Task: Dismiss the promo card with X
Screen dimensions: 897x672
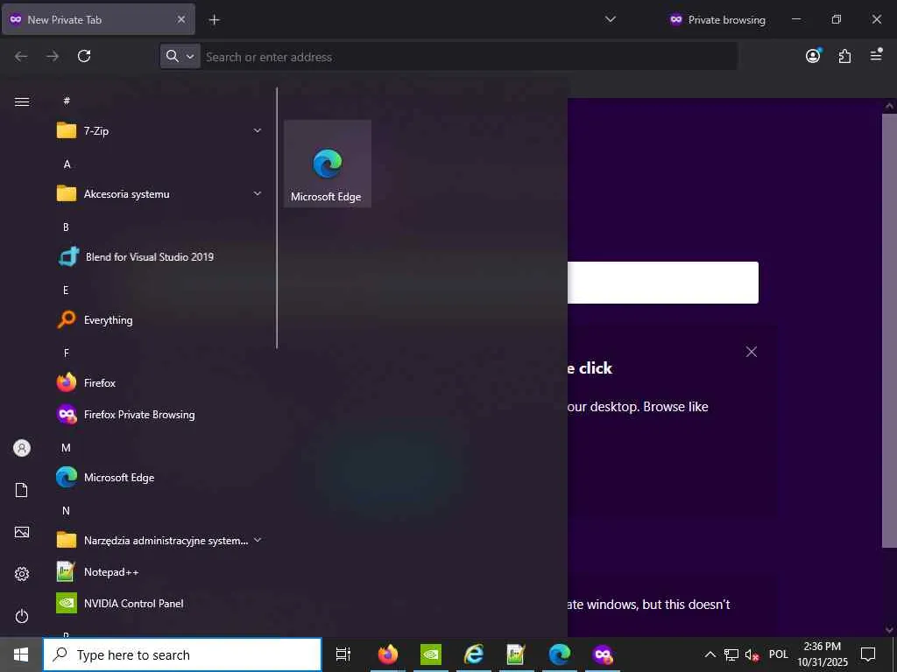Action: 752,352
